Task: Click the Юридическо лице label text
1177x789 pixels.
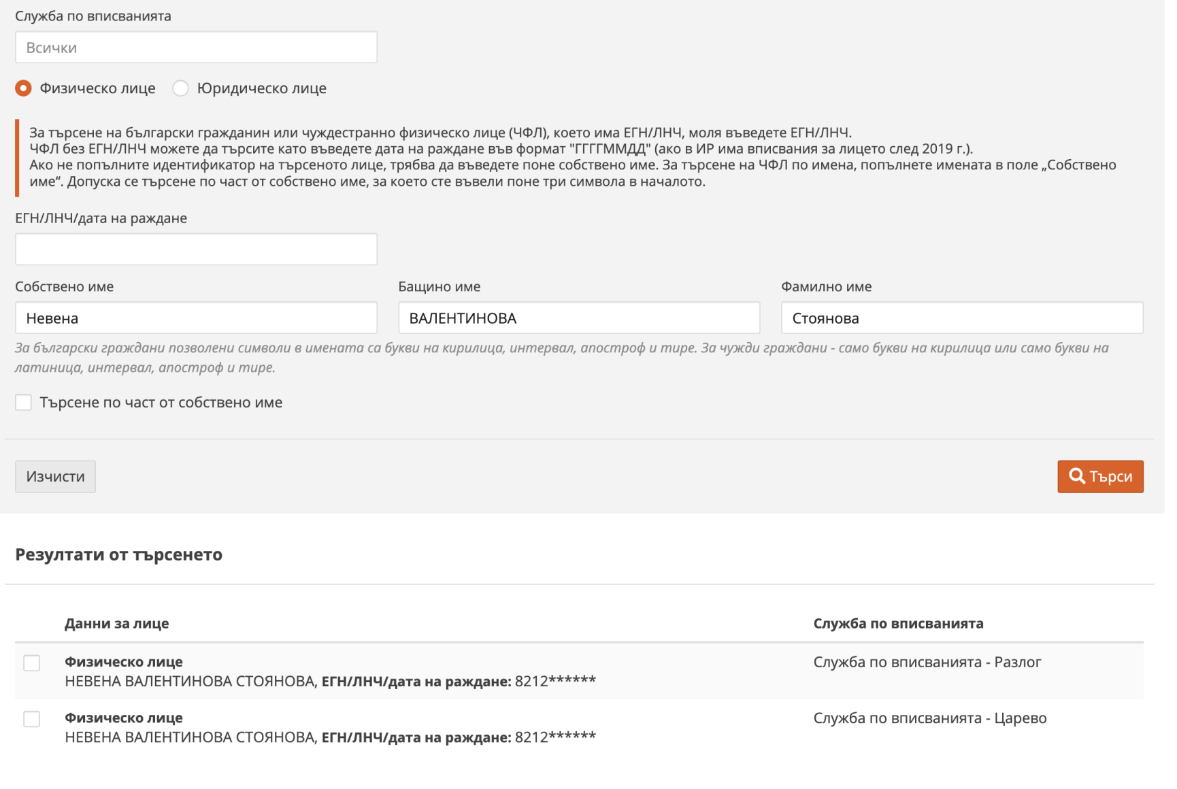Action: (262, 88)
